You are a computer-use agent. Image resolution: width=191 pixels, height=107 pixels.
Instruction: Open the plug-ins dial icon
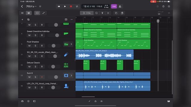click(95, 101)
